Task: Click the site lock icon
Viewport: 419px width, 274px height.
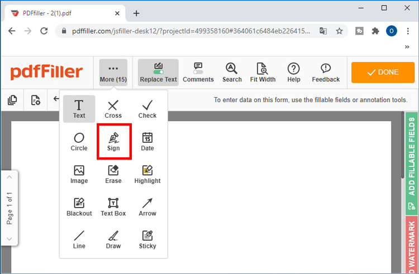Action: 64,31
